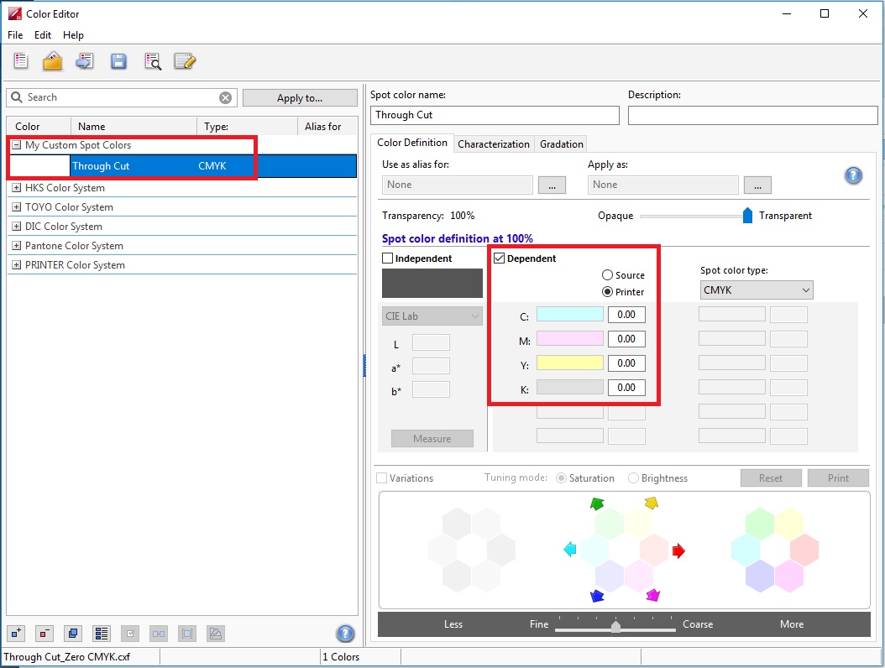Add a new spot color with the plus icon
Screen dimensions: 885x668
click(16, 634)
